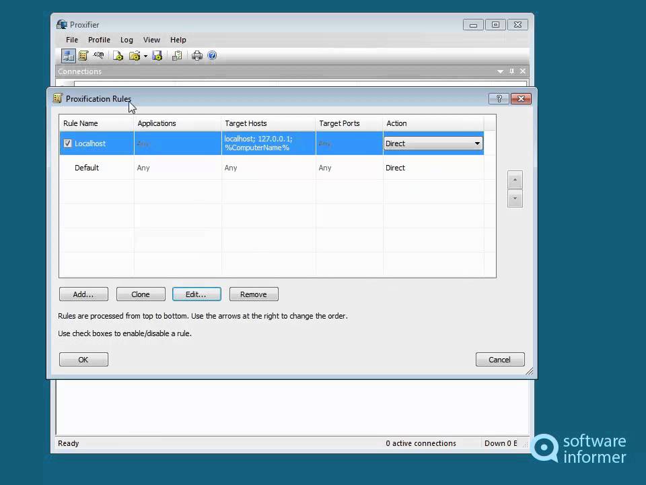The image size is (646, 485).
Task: Click the Open Profile folder icon
Action: pyautogui.click(x=135, y=56)
